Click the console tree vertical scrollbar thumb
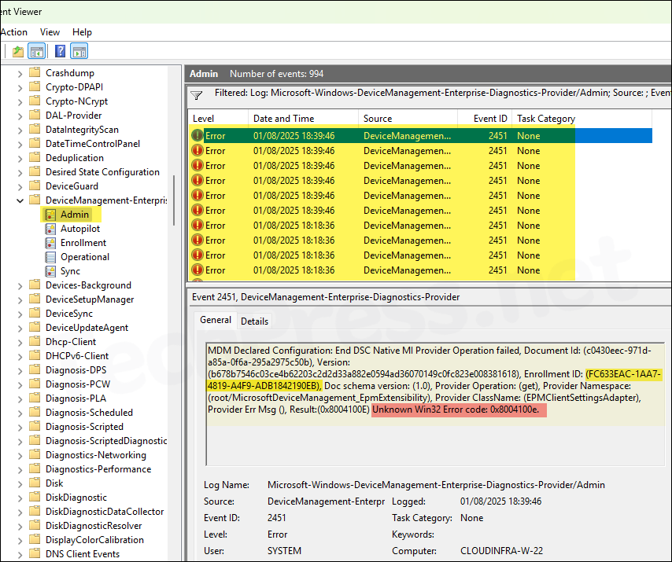The height and width of the screenshot is (562, 672). tap(174, 200)
